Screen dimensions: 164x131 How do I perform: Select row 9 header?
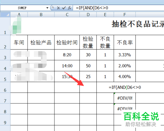[5, 120]
